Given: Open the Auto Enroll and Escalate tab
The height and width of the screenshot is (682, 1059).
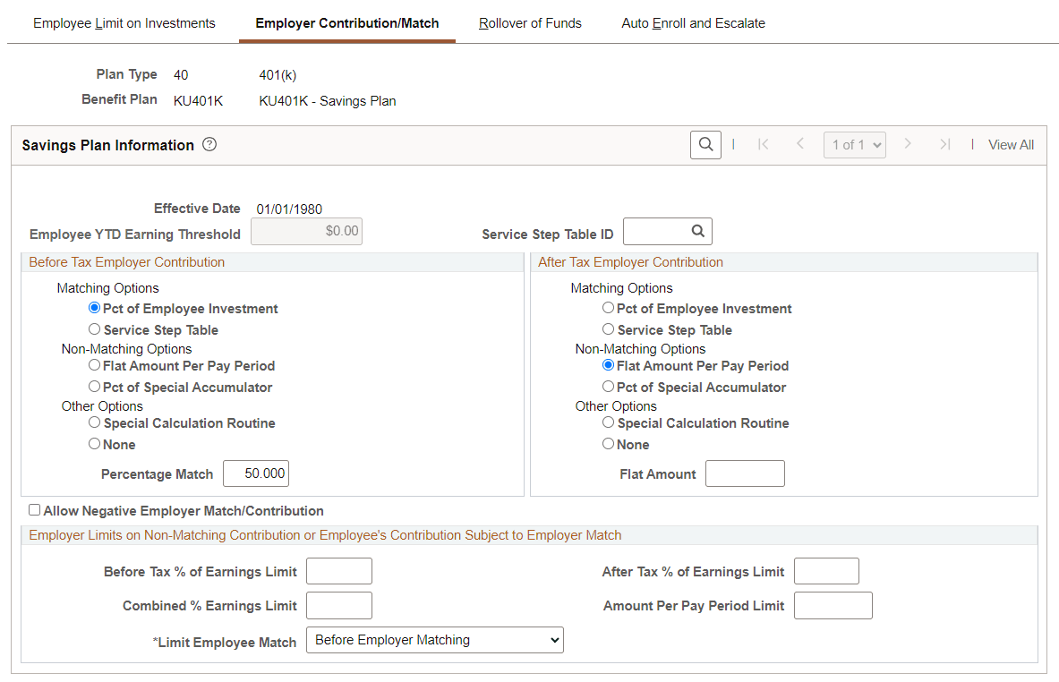Looking at the screenshot, I should point(693,23).
